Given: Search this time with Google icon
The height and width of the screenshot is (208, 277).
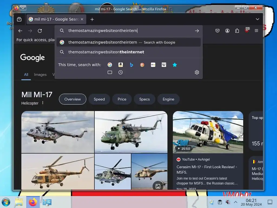Looking at the screenshot, I should coord(110,65).
